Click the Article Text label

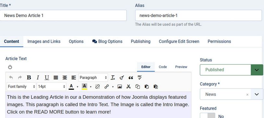(x=16, y=59)
